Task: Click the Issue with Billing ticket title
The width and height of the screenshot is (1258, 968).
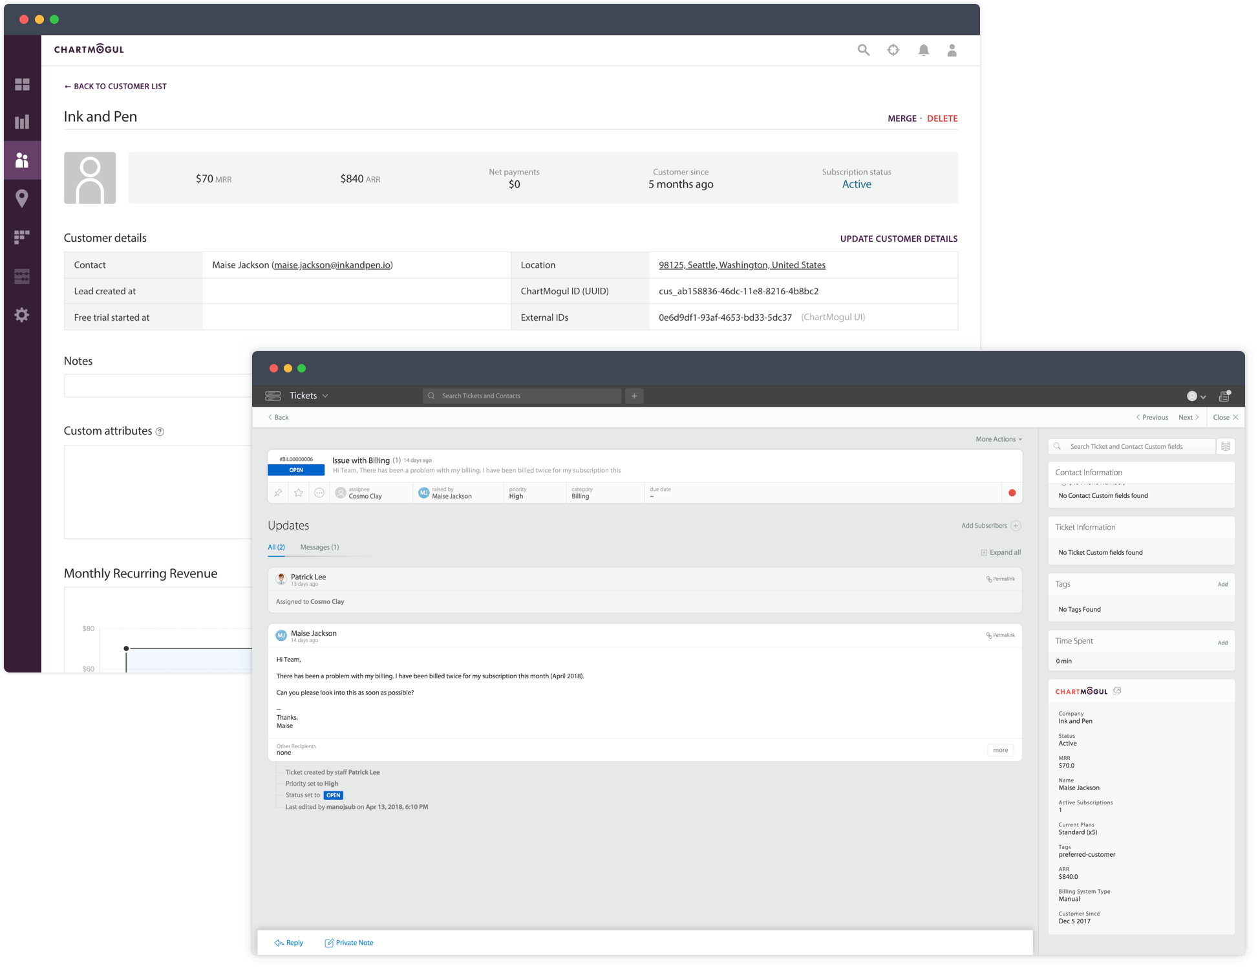Action: coord(361,460)
